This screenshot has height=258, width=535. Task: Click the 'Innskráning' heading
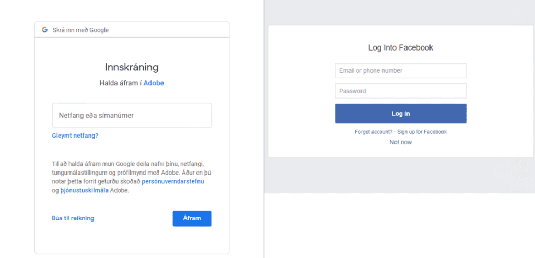(x=132, y=67)
